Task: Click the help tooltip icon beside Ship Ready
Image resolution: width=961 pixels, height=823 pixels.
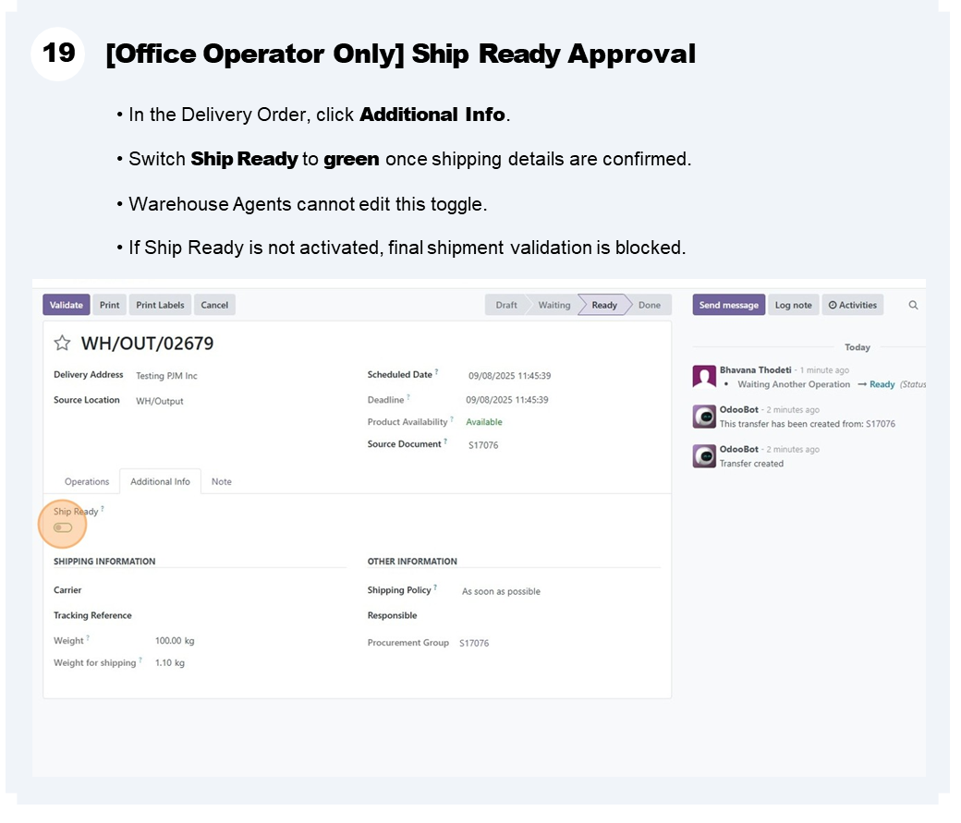Action: pyautogui.click(x=103, y=508)
